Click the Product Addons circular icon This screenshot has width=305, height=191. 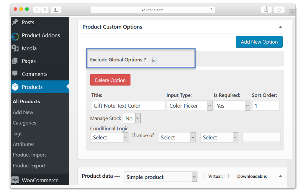[15, 36]
